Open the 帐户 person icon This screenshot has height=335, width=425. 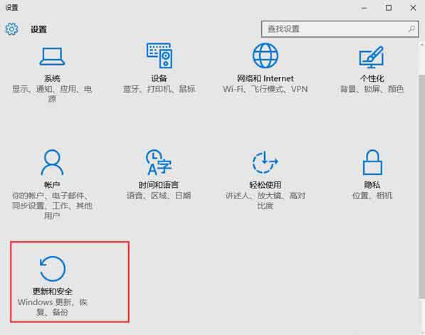(52, 162)
